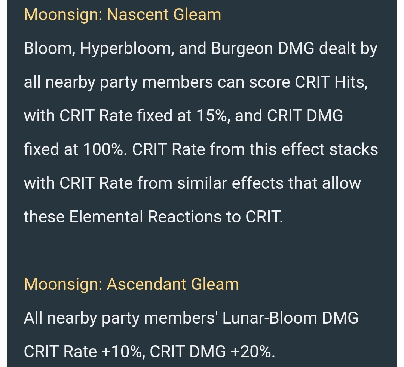This screenshot has width=404, height=367.
Task: Click the word Ascendant in the title
Action: (x=147, y=285)
